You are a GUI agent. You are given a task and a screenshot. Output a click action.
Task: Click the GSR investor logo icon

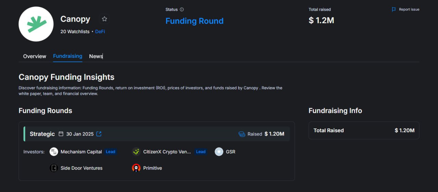pos(219,152)
